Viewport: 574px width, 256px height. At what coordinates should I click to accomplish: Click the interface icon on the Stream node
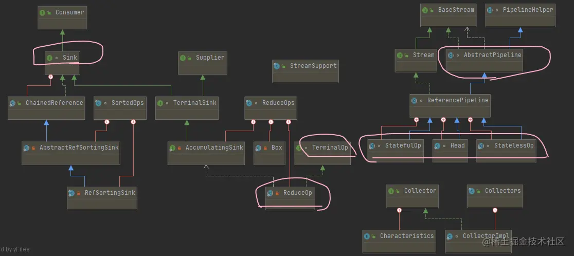coord(400,56)
